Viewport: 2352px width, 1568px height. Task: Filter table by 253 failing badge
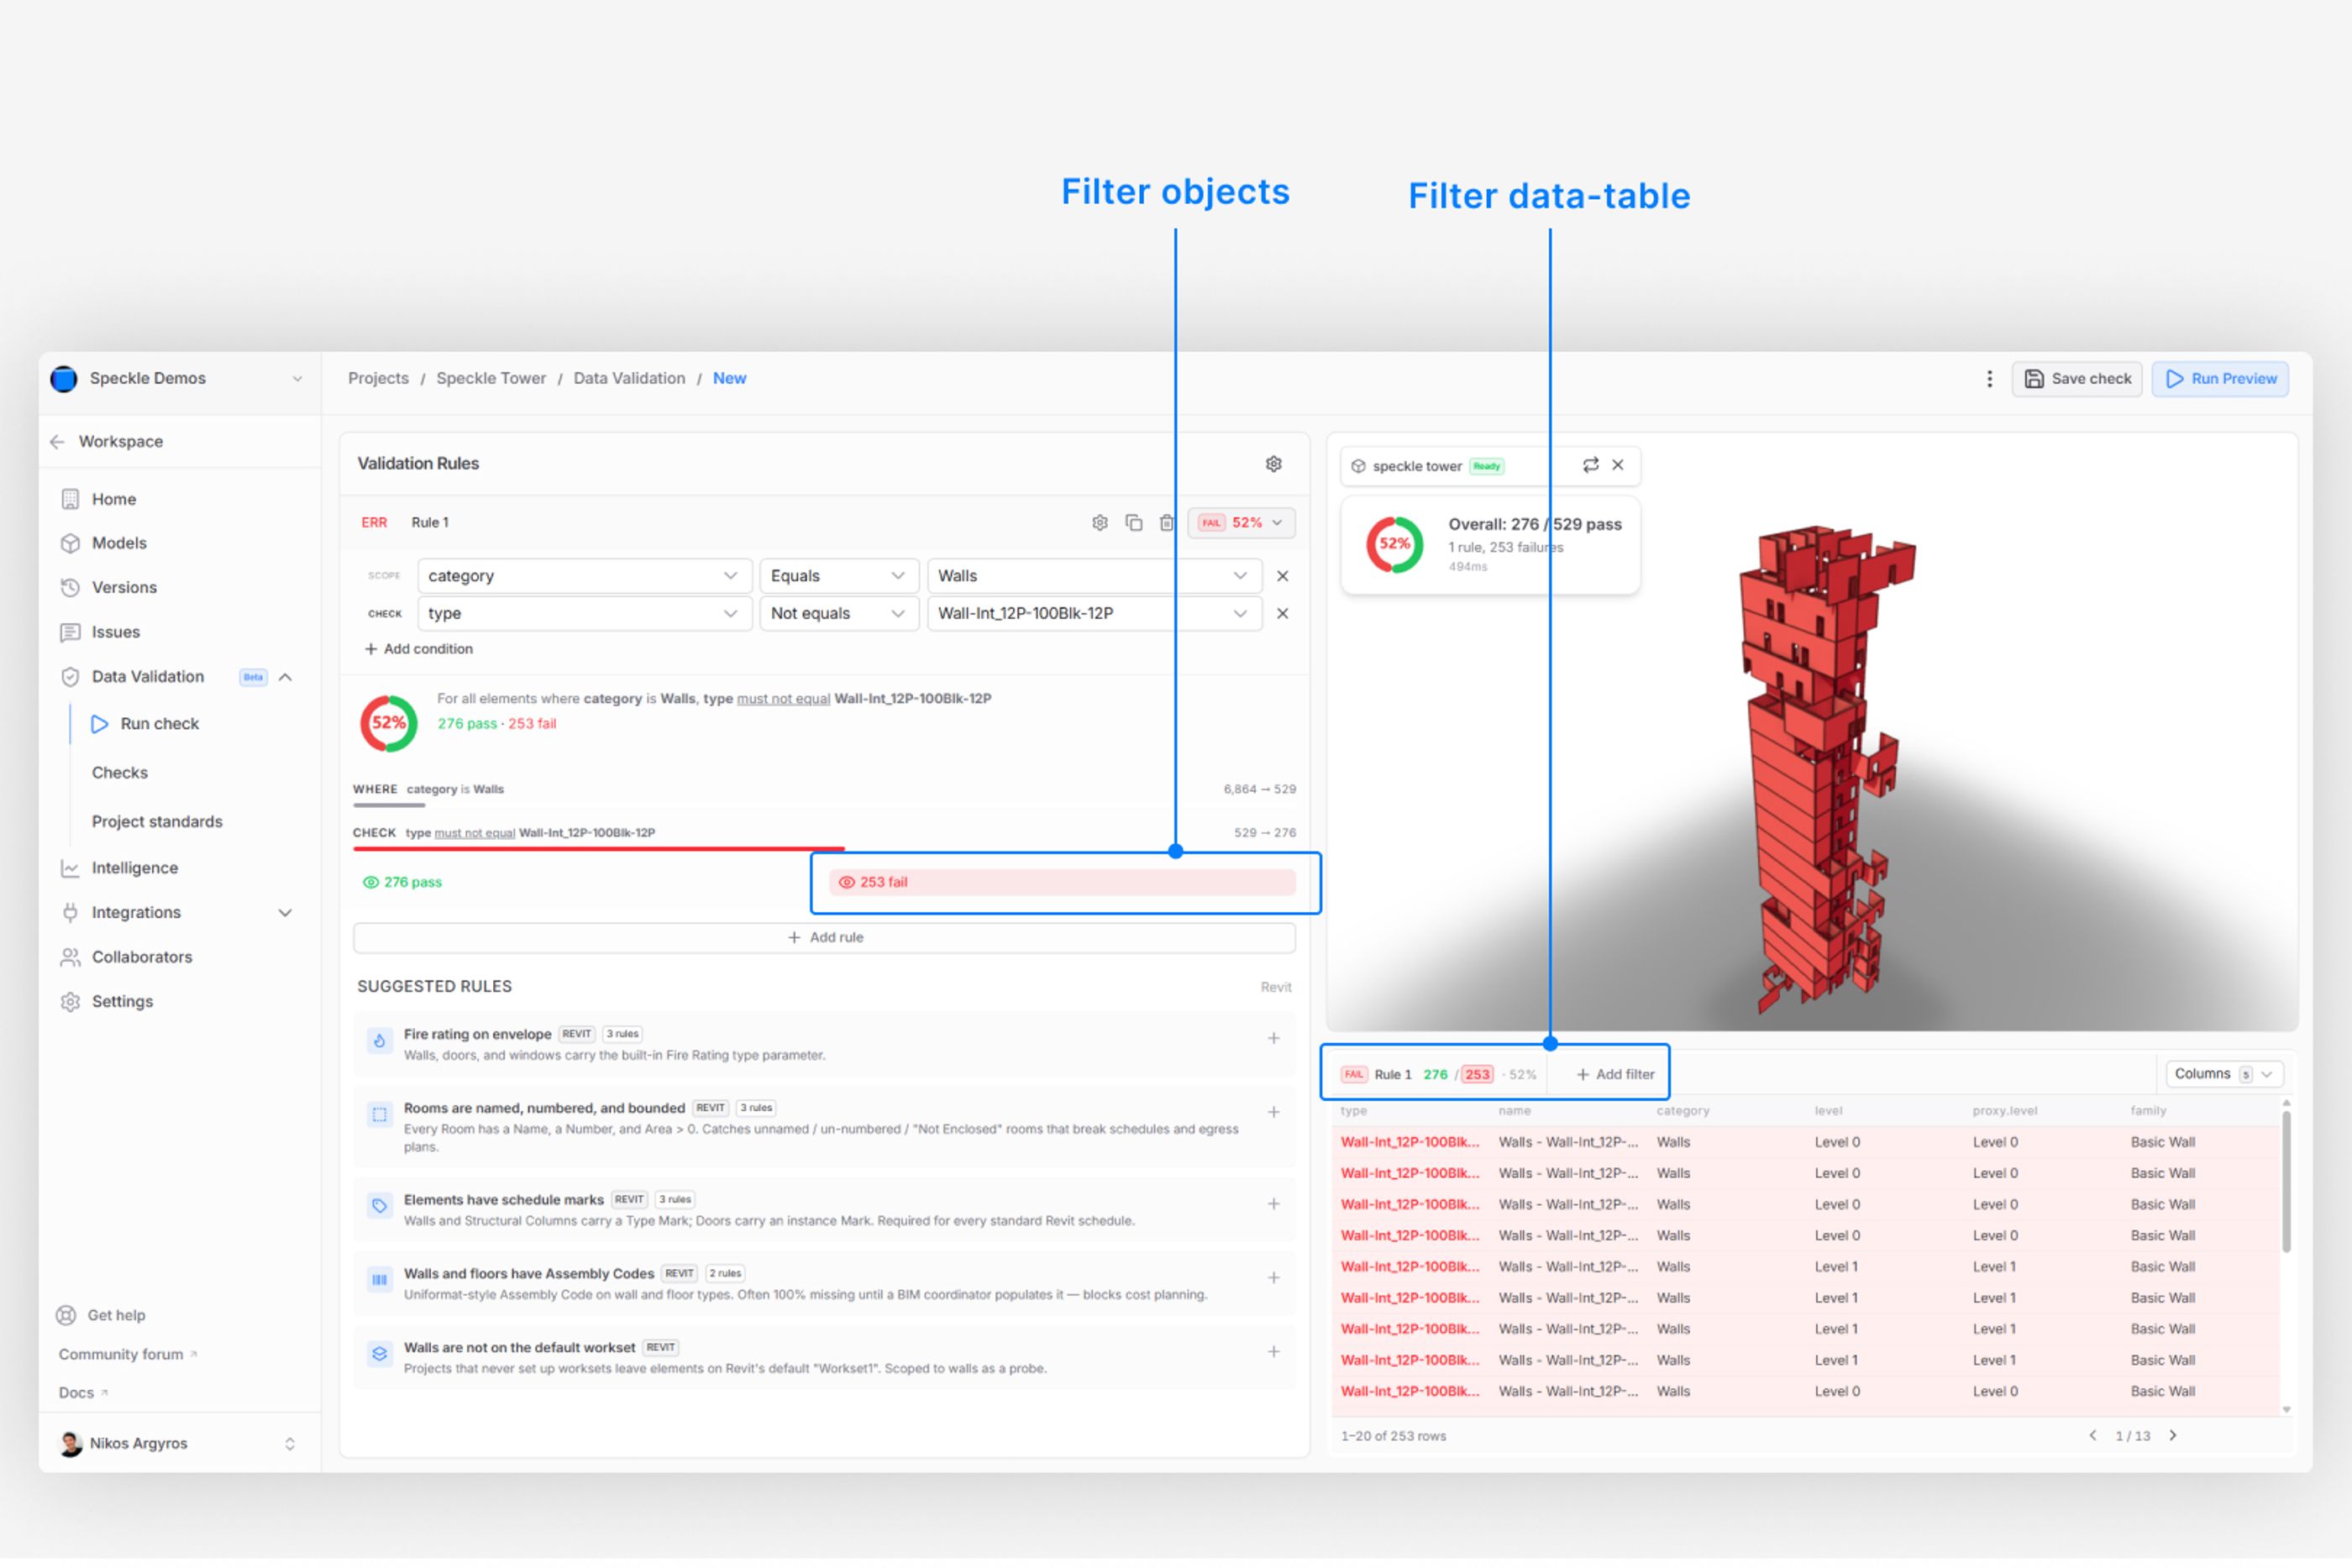coord(1477,1075)
